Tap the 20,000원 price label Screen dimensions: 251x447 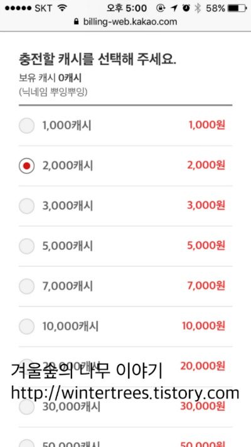click(203, 366)
